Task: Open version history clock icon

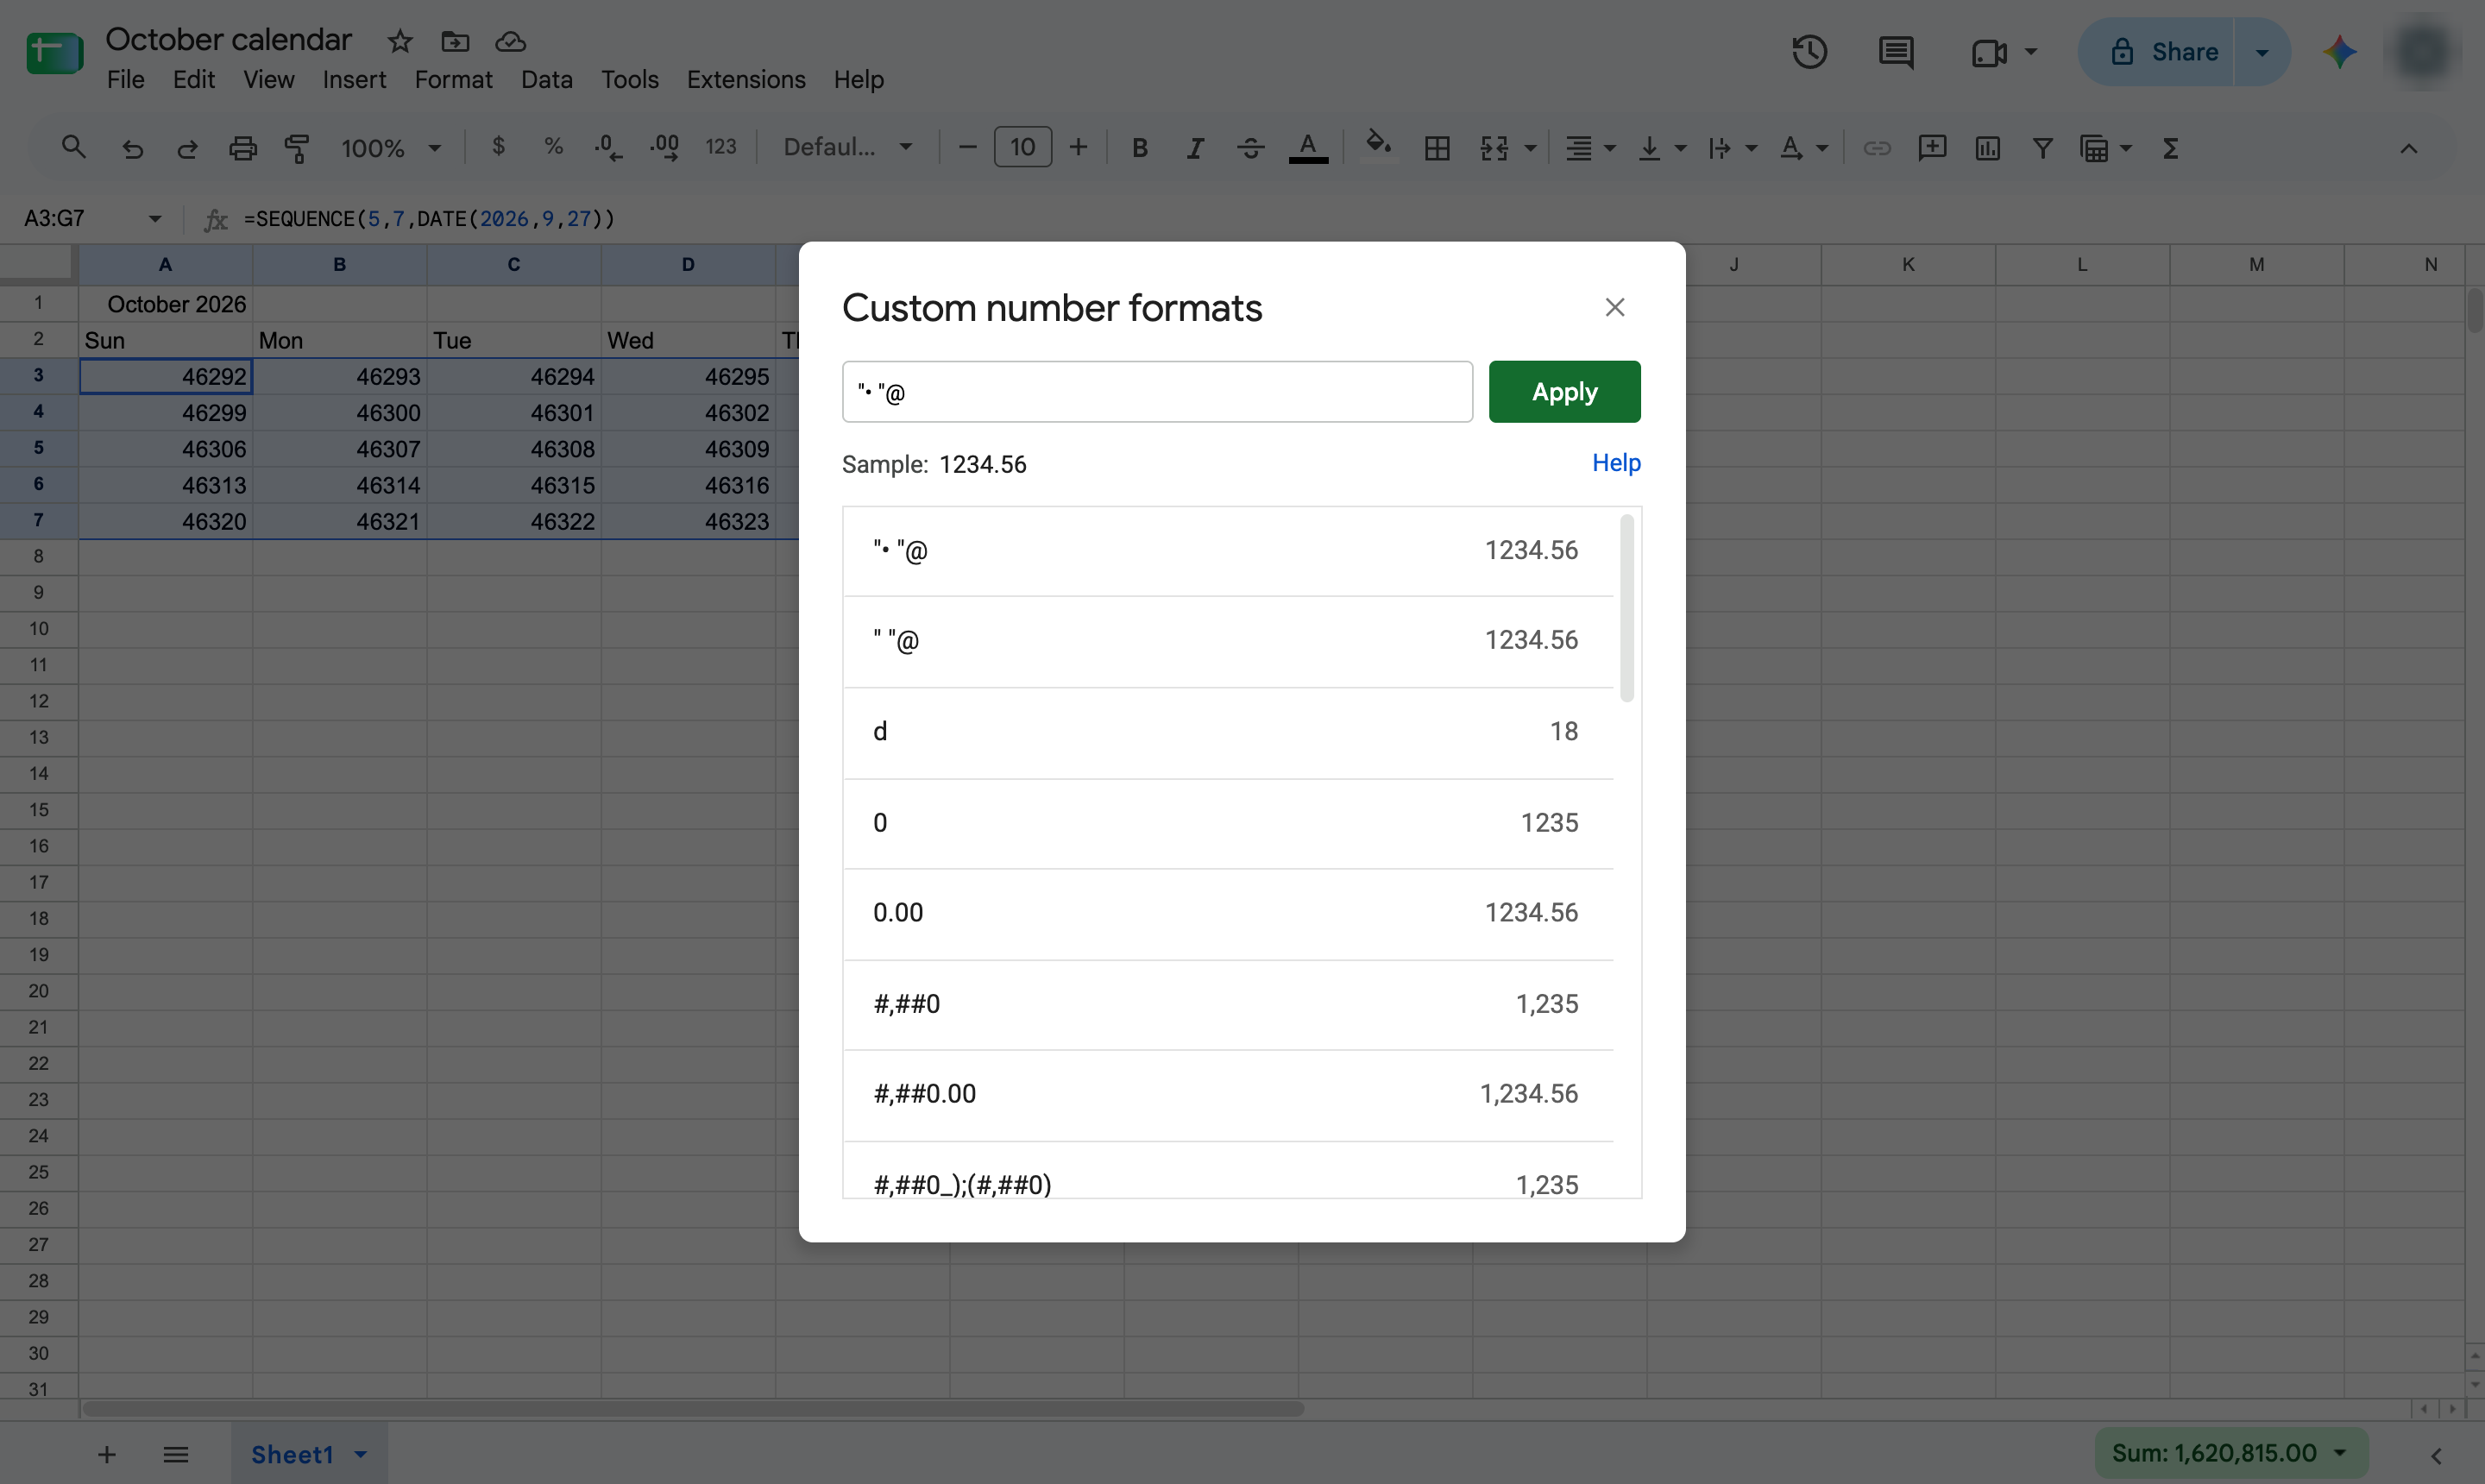Action: coord(1809,52)
